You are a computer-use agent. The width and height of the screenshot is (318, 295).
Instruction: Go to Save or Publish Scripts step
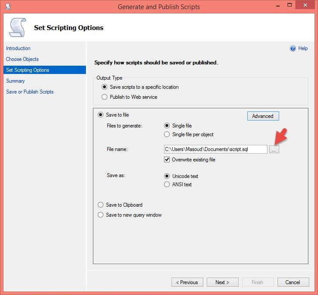(30, 92)
